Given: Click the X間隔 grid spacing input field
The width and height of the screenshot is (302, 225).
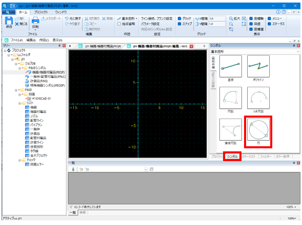Looking at the screenshot, I should (217, 18).
